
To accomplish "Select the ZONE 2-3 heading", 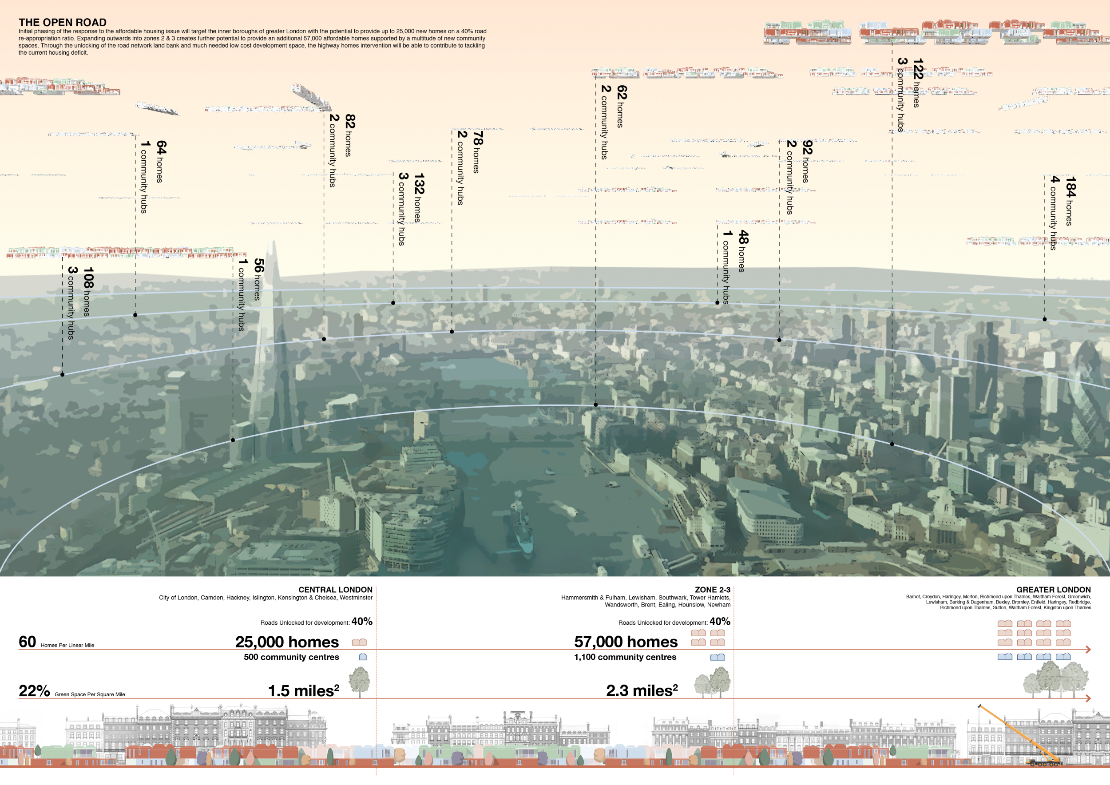I will [x=712, y=590].
